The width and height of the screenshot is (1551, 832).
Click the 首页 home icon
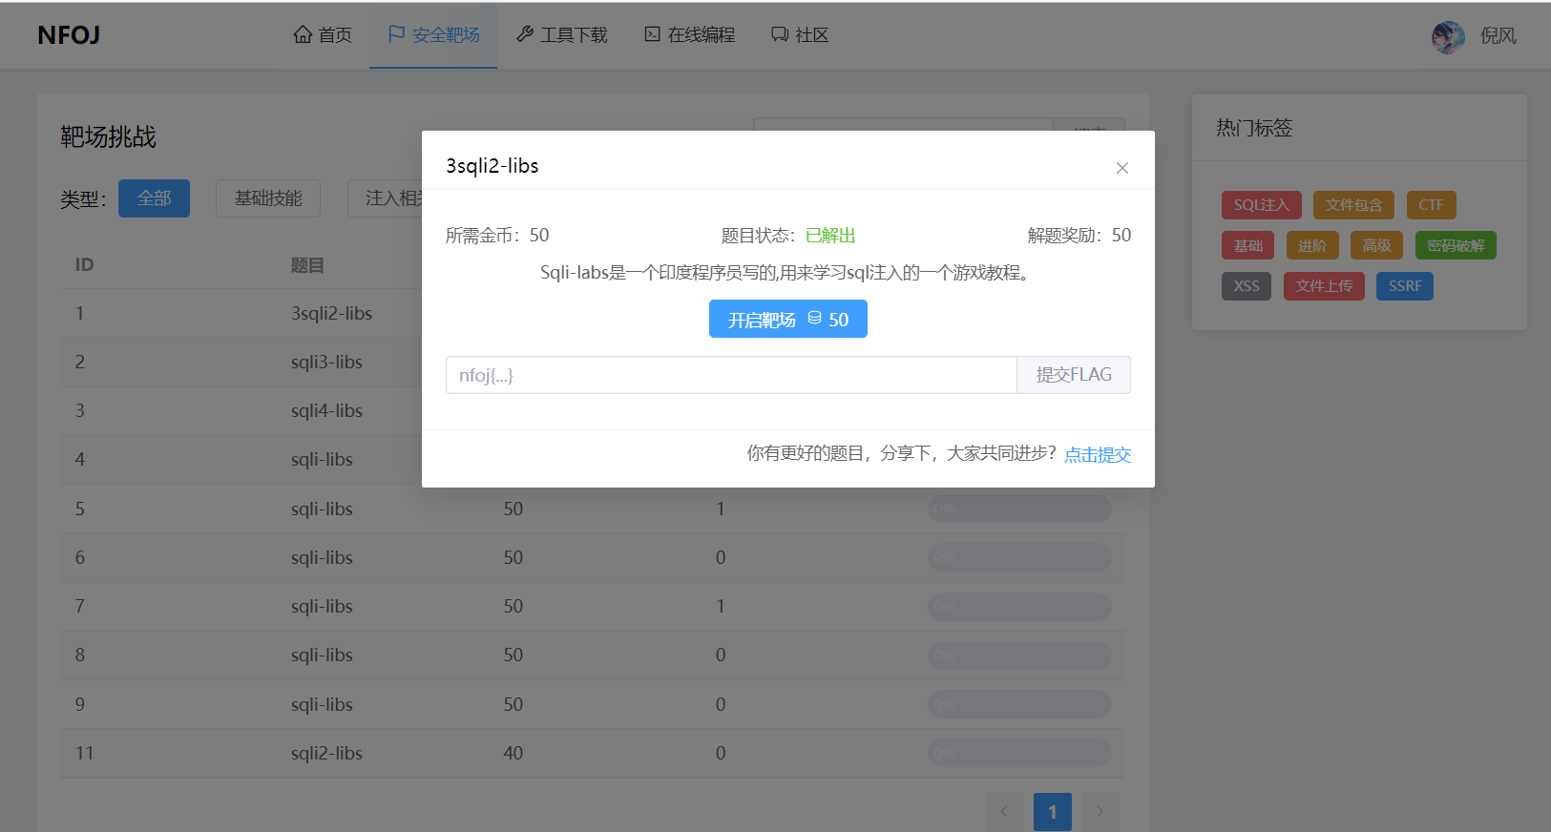(x=303, y=34)
